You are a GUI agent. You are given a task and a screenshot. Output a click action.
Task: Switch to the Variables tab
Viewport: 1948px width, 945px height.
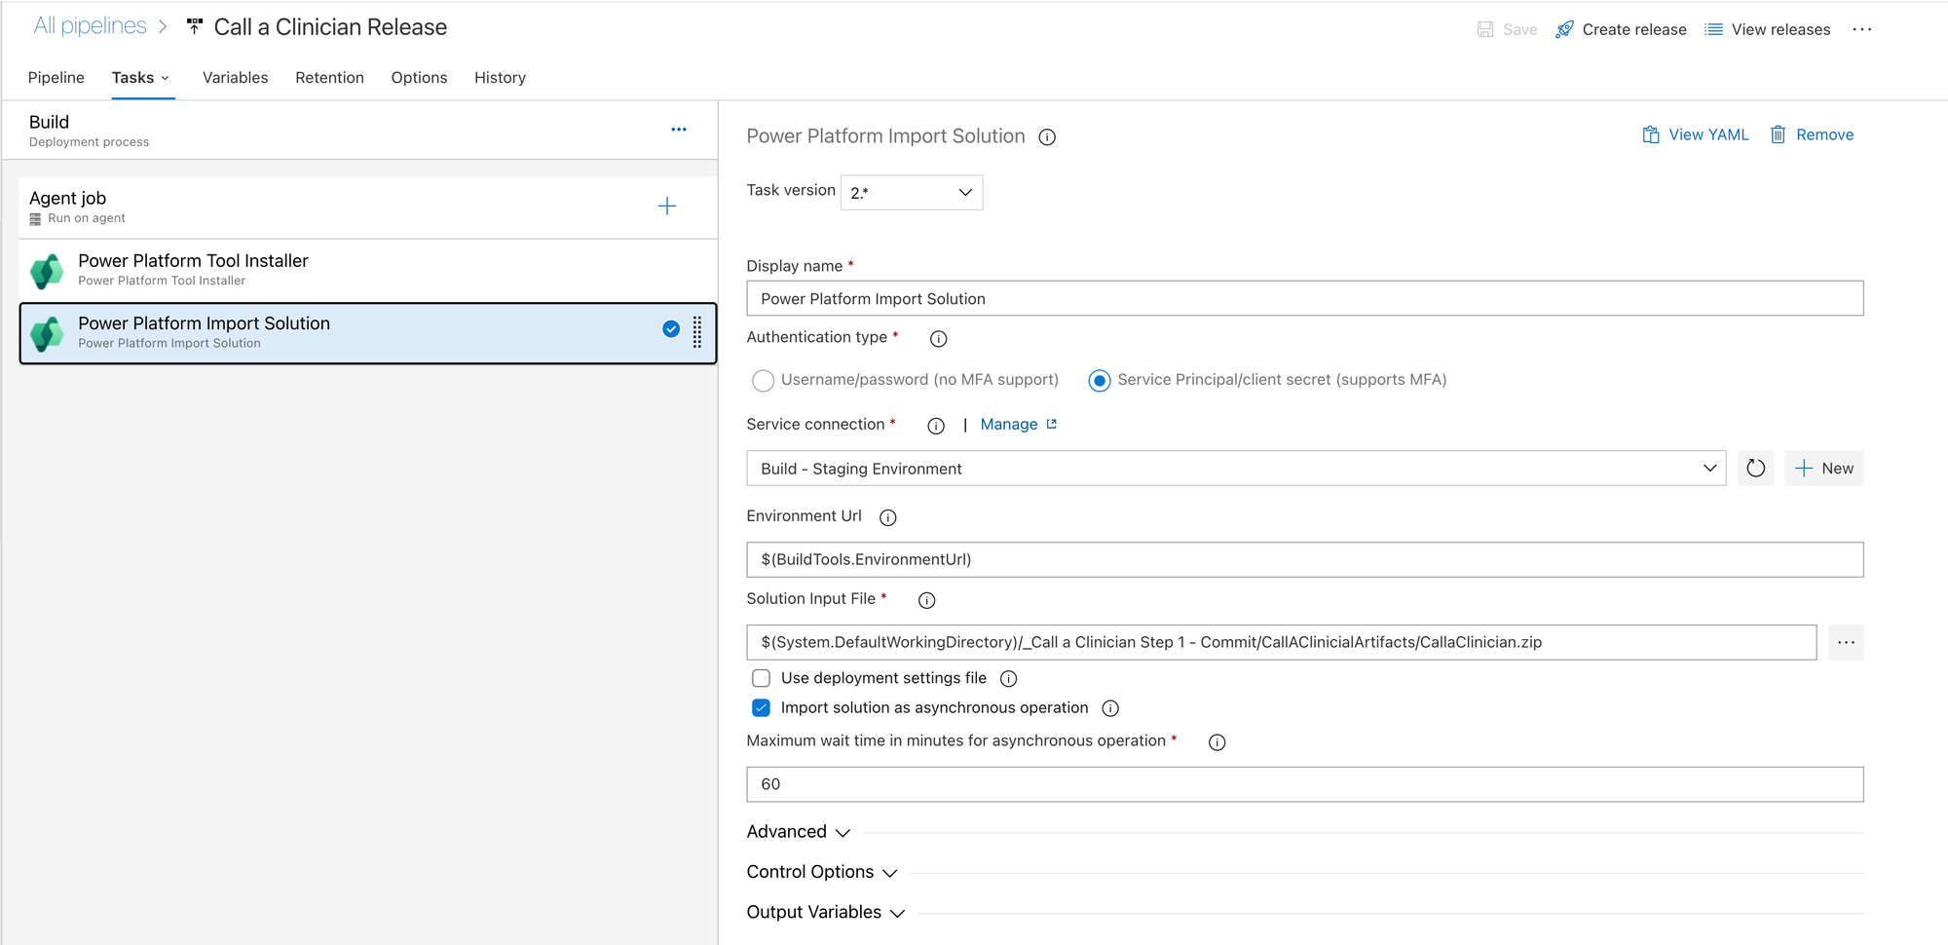point(235,78)
